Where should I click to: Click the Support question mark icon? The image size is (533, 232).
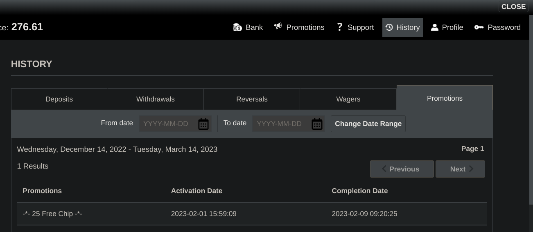pos(339,27)
